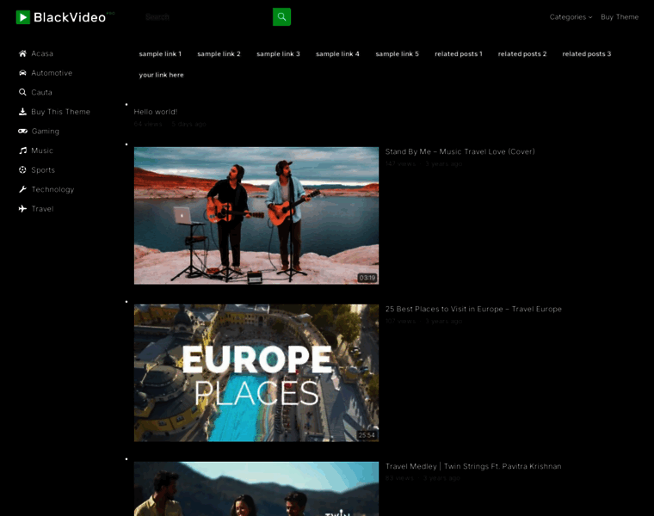Open Travel Medley Twin Strings title
Screen dimensions: 654x516
pos(473,466)
